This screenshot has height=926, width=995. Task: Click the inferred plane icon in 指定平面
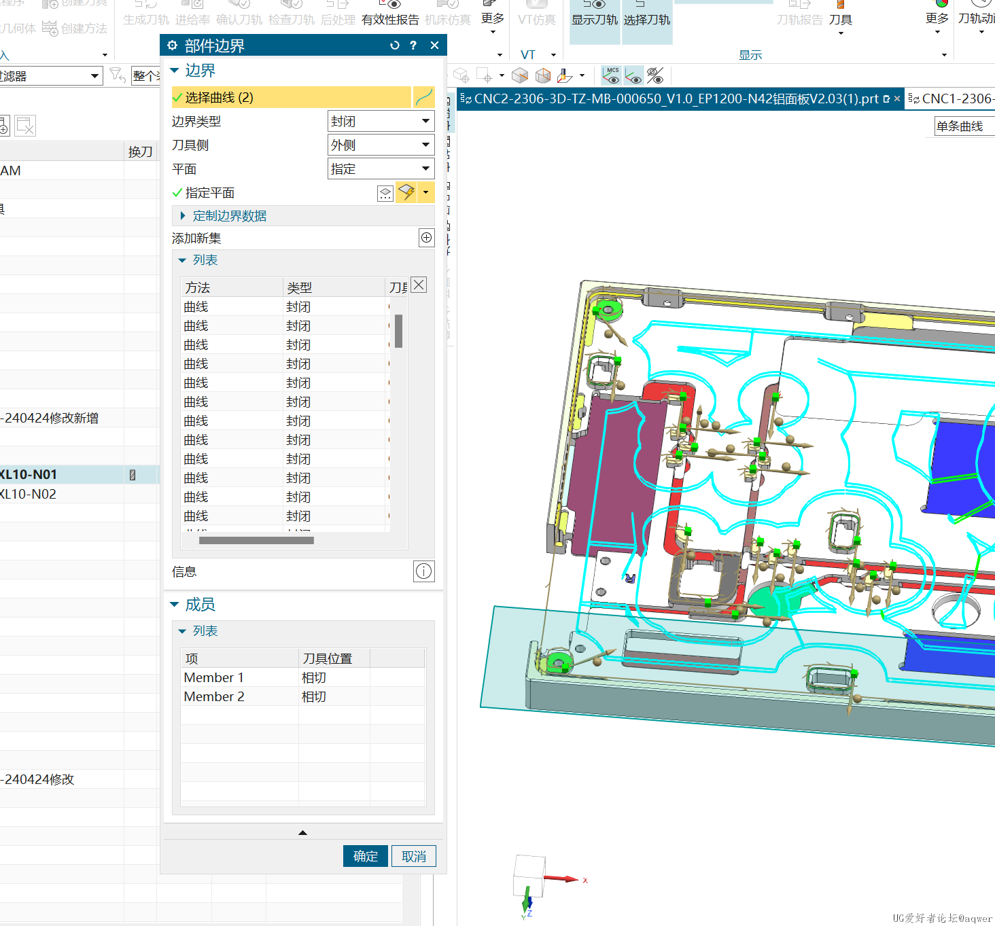[x=406, y=193]
